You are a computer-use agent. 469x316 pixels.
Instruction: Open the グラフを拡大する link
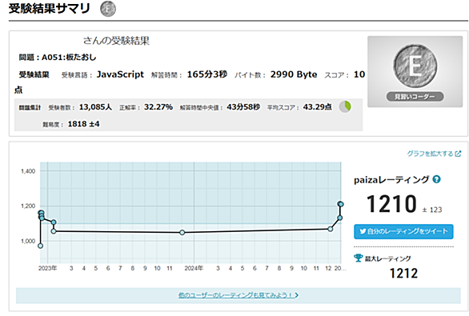pyautogui.click(x=430, y=154)
